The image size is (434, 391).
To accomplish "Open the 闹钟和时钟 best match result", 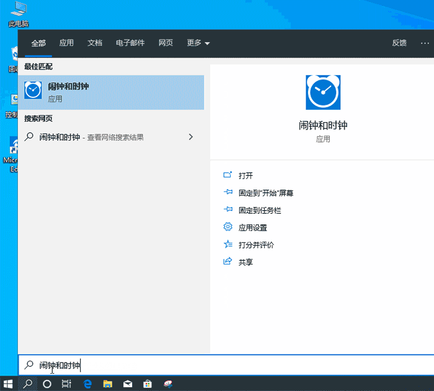I will coord(112,92).
